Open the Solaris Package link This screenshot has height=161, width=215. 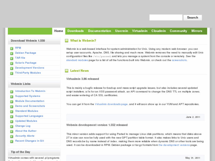tap(26, 63)
